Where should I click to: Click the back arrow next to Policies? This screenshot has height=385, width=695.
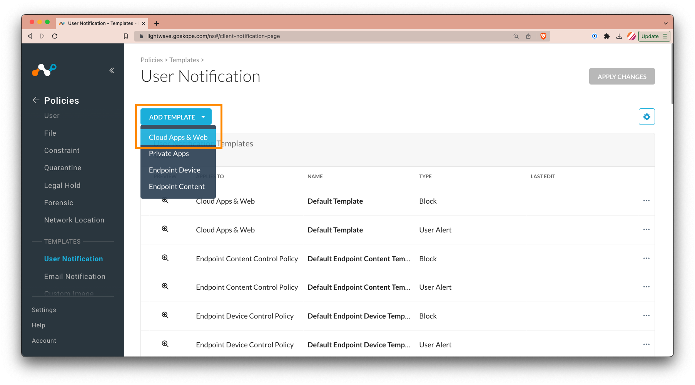point(35,100)
